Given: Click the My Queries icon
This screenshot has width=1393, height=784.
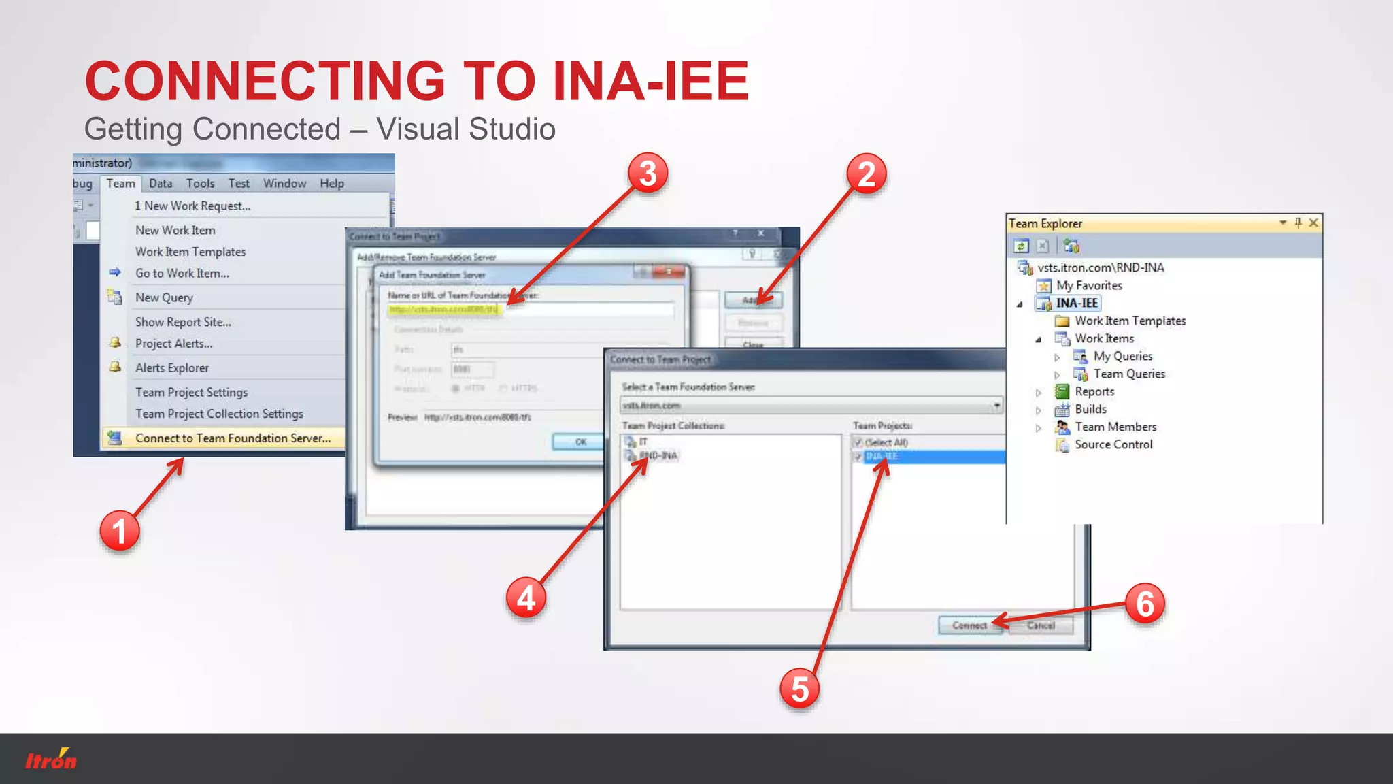Looking at the screenshot, I should (1080, 356).
